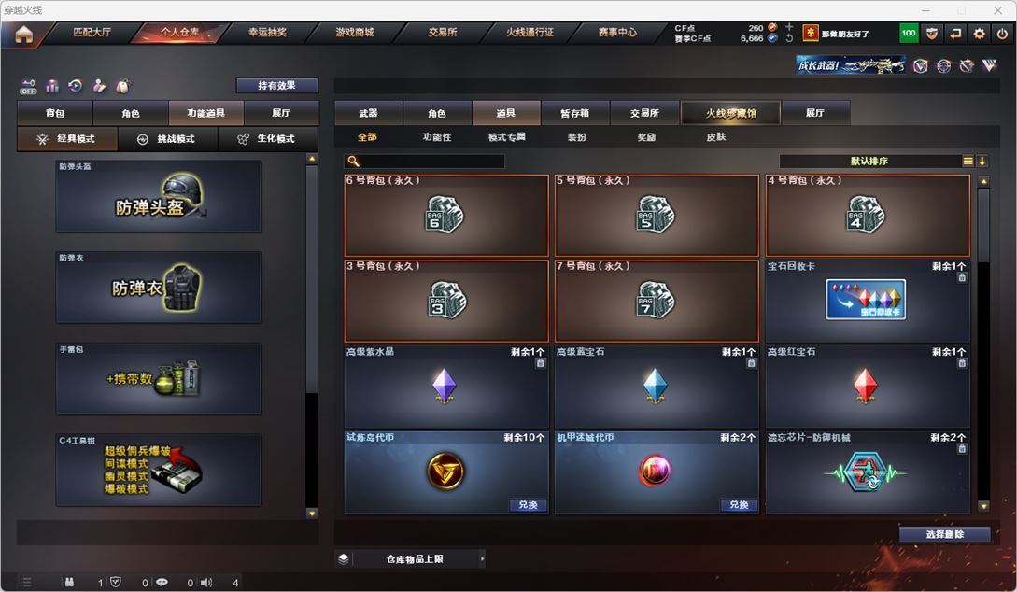Expand 仓库物品上限 arrow
The height and width of the screenshot is (592, 1017).
point(482,558)
